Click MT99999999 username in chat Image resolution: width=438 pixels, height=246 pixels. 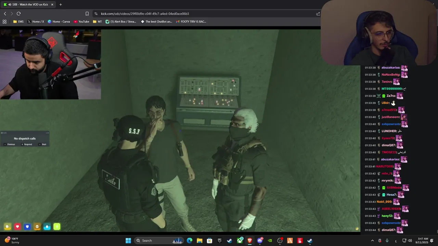392,89
